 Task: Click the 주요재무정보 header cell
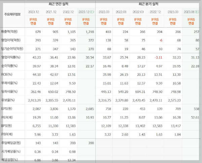(12, 14)
